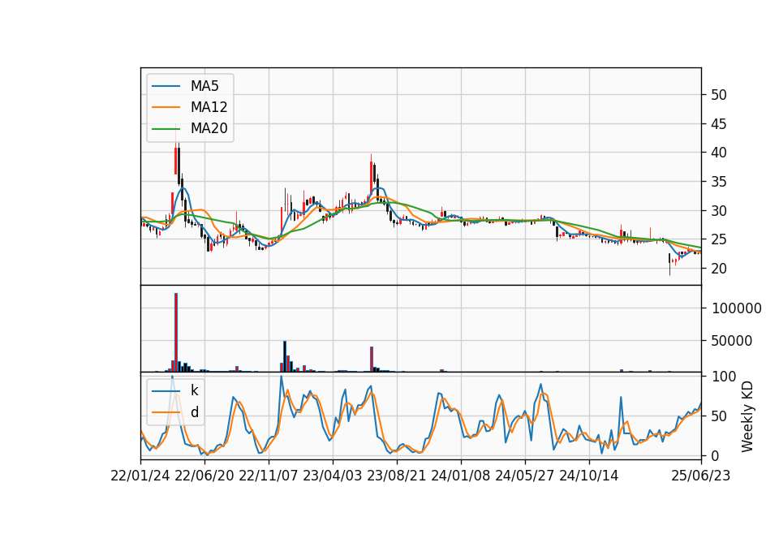779x560 pixels.
Task: Click the green MA20 line swatch in legend
Action: tap(166, 129)
